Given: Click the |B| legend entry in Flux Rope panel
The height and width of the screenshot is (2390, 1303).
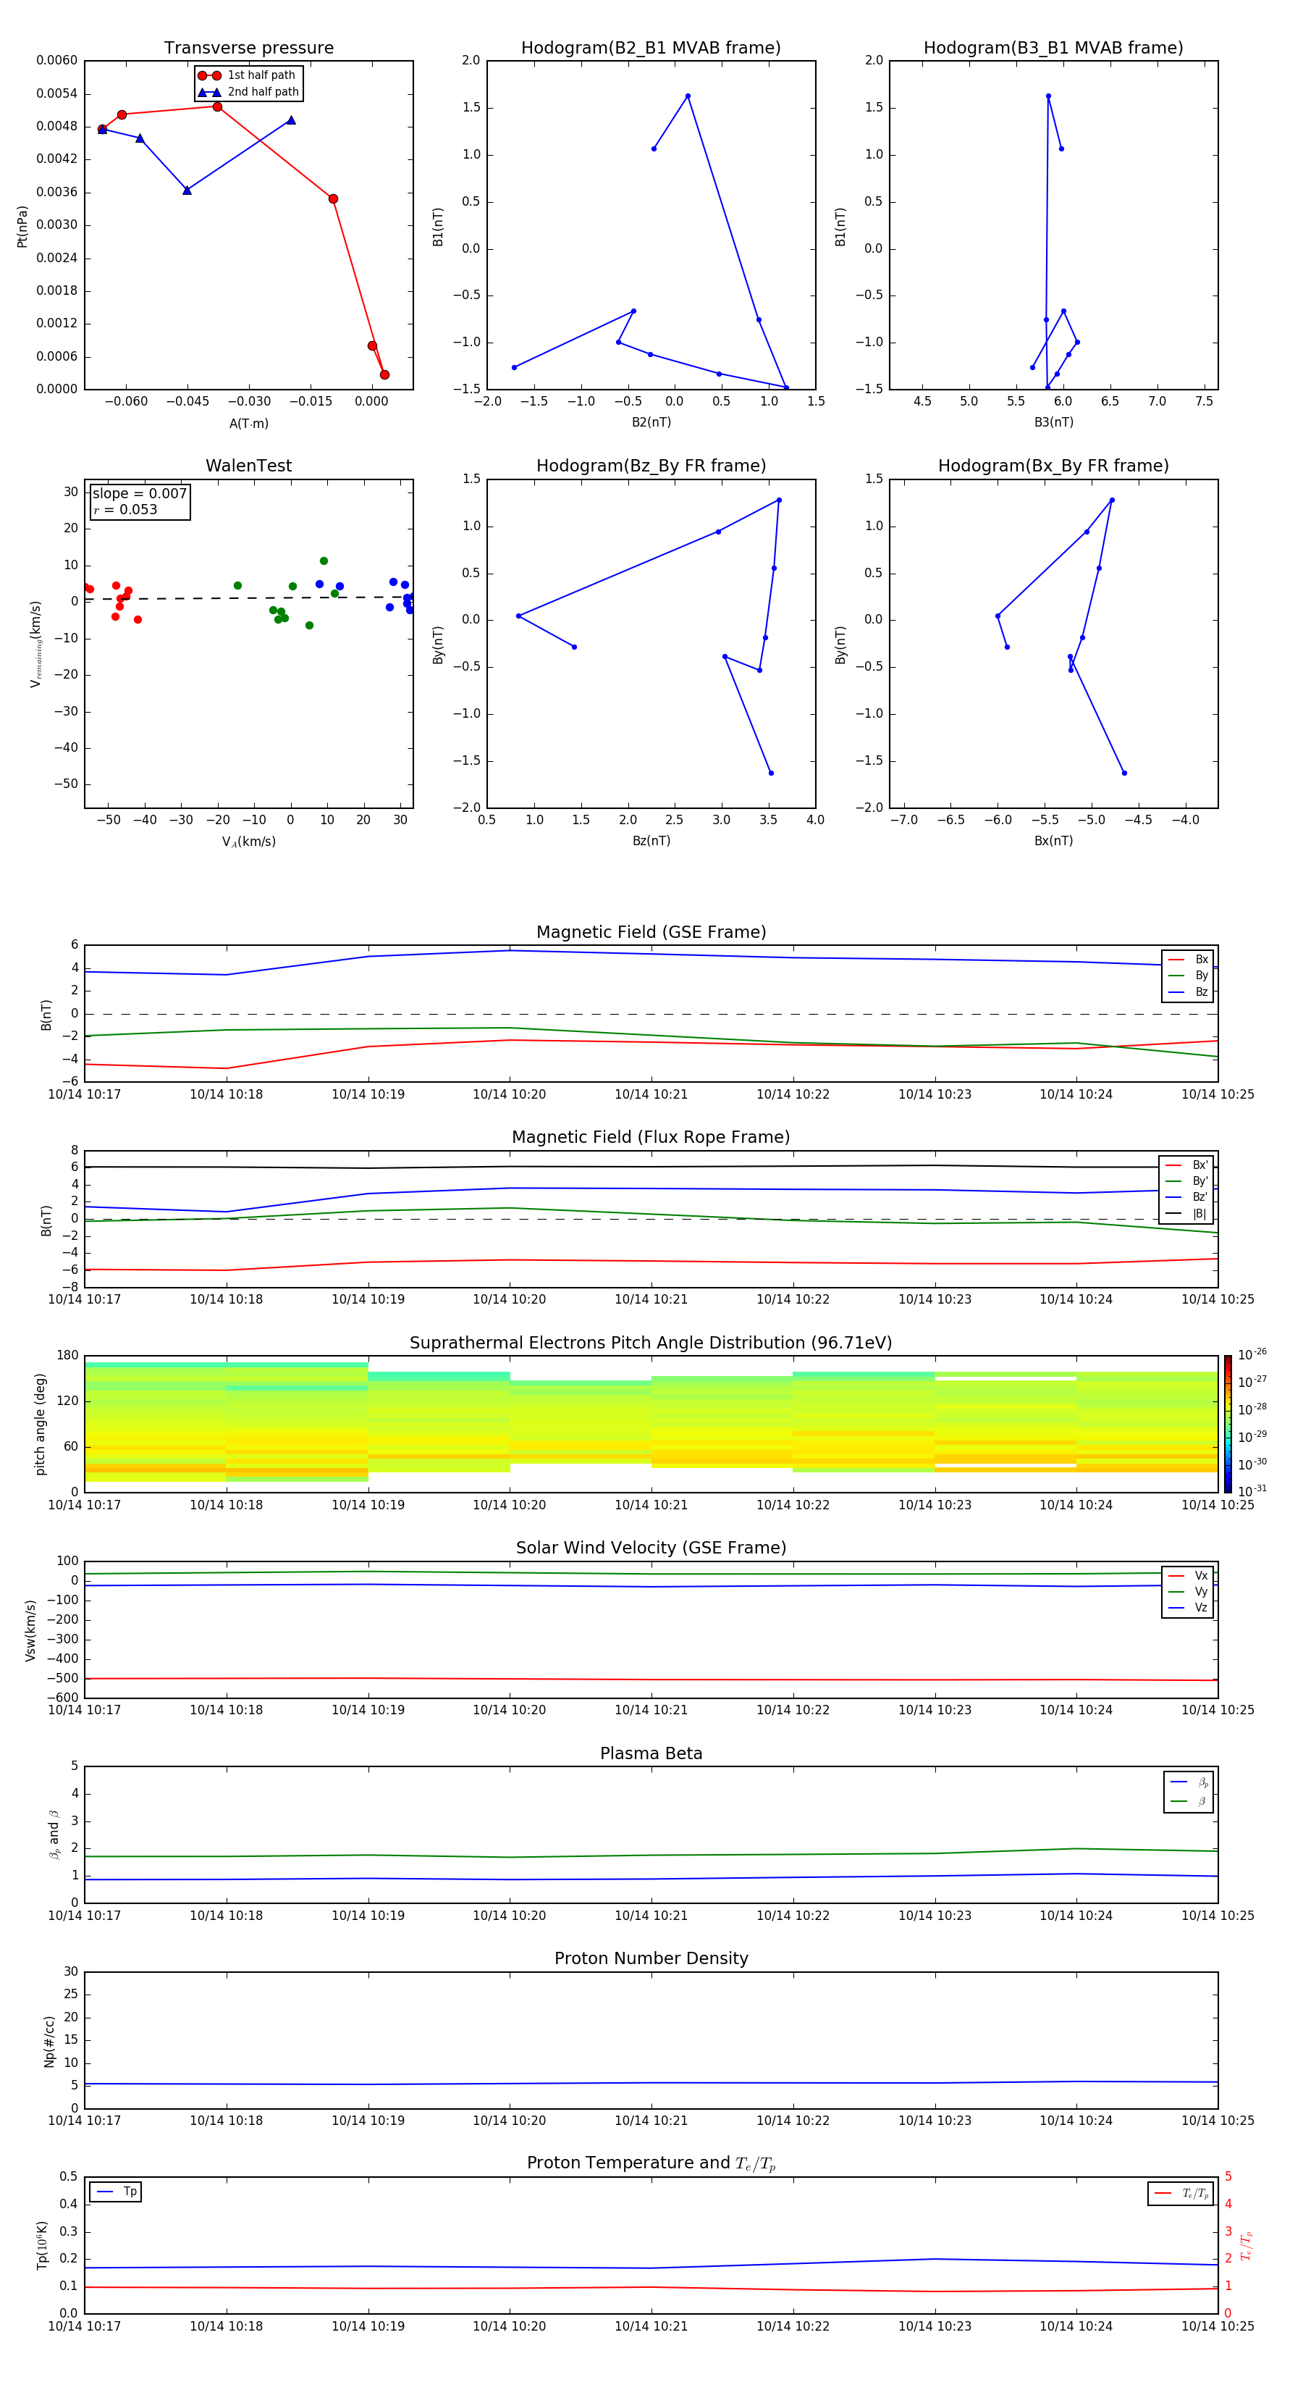Looking at the screenshot, I should point(1186,1214).
